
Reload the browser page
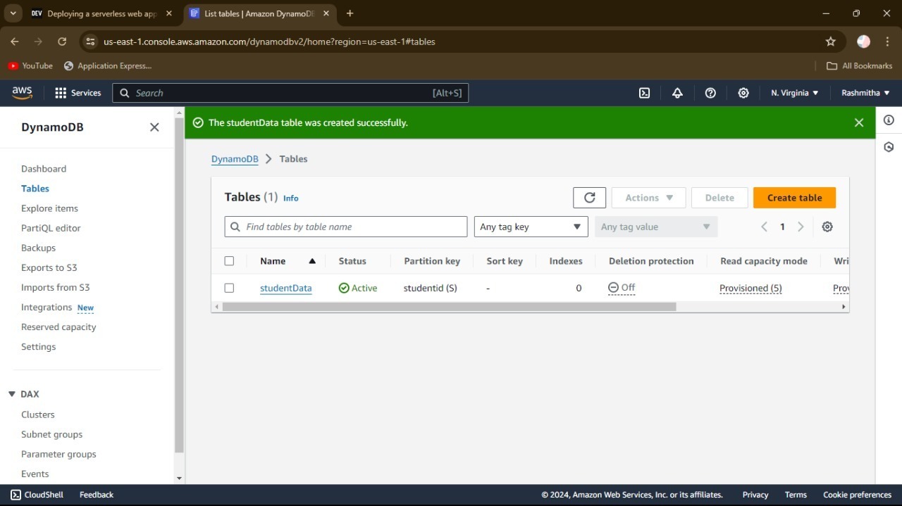pos(62,42)
